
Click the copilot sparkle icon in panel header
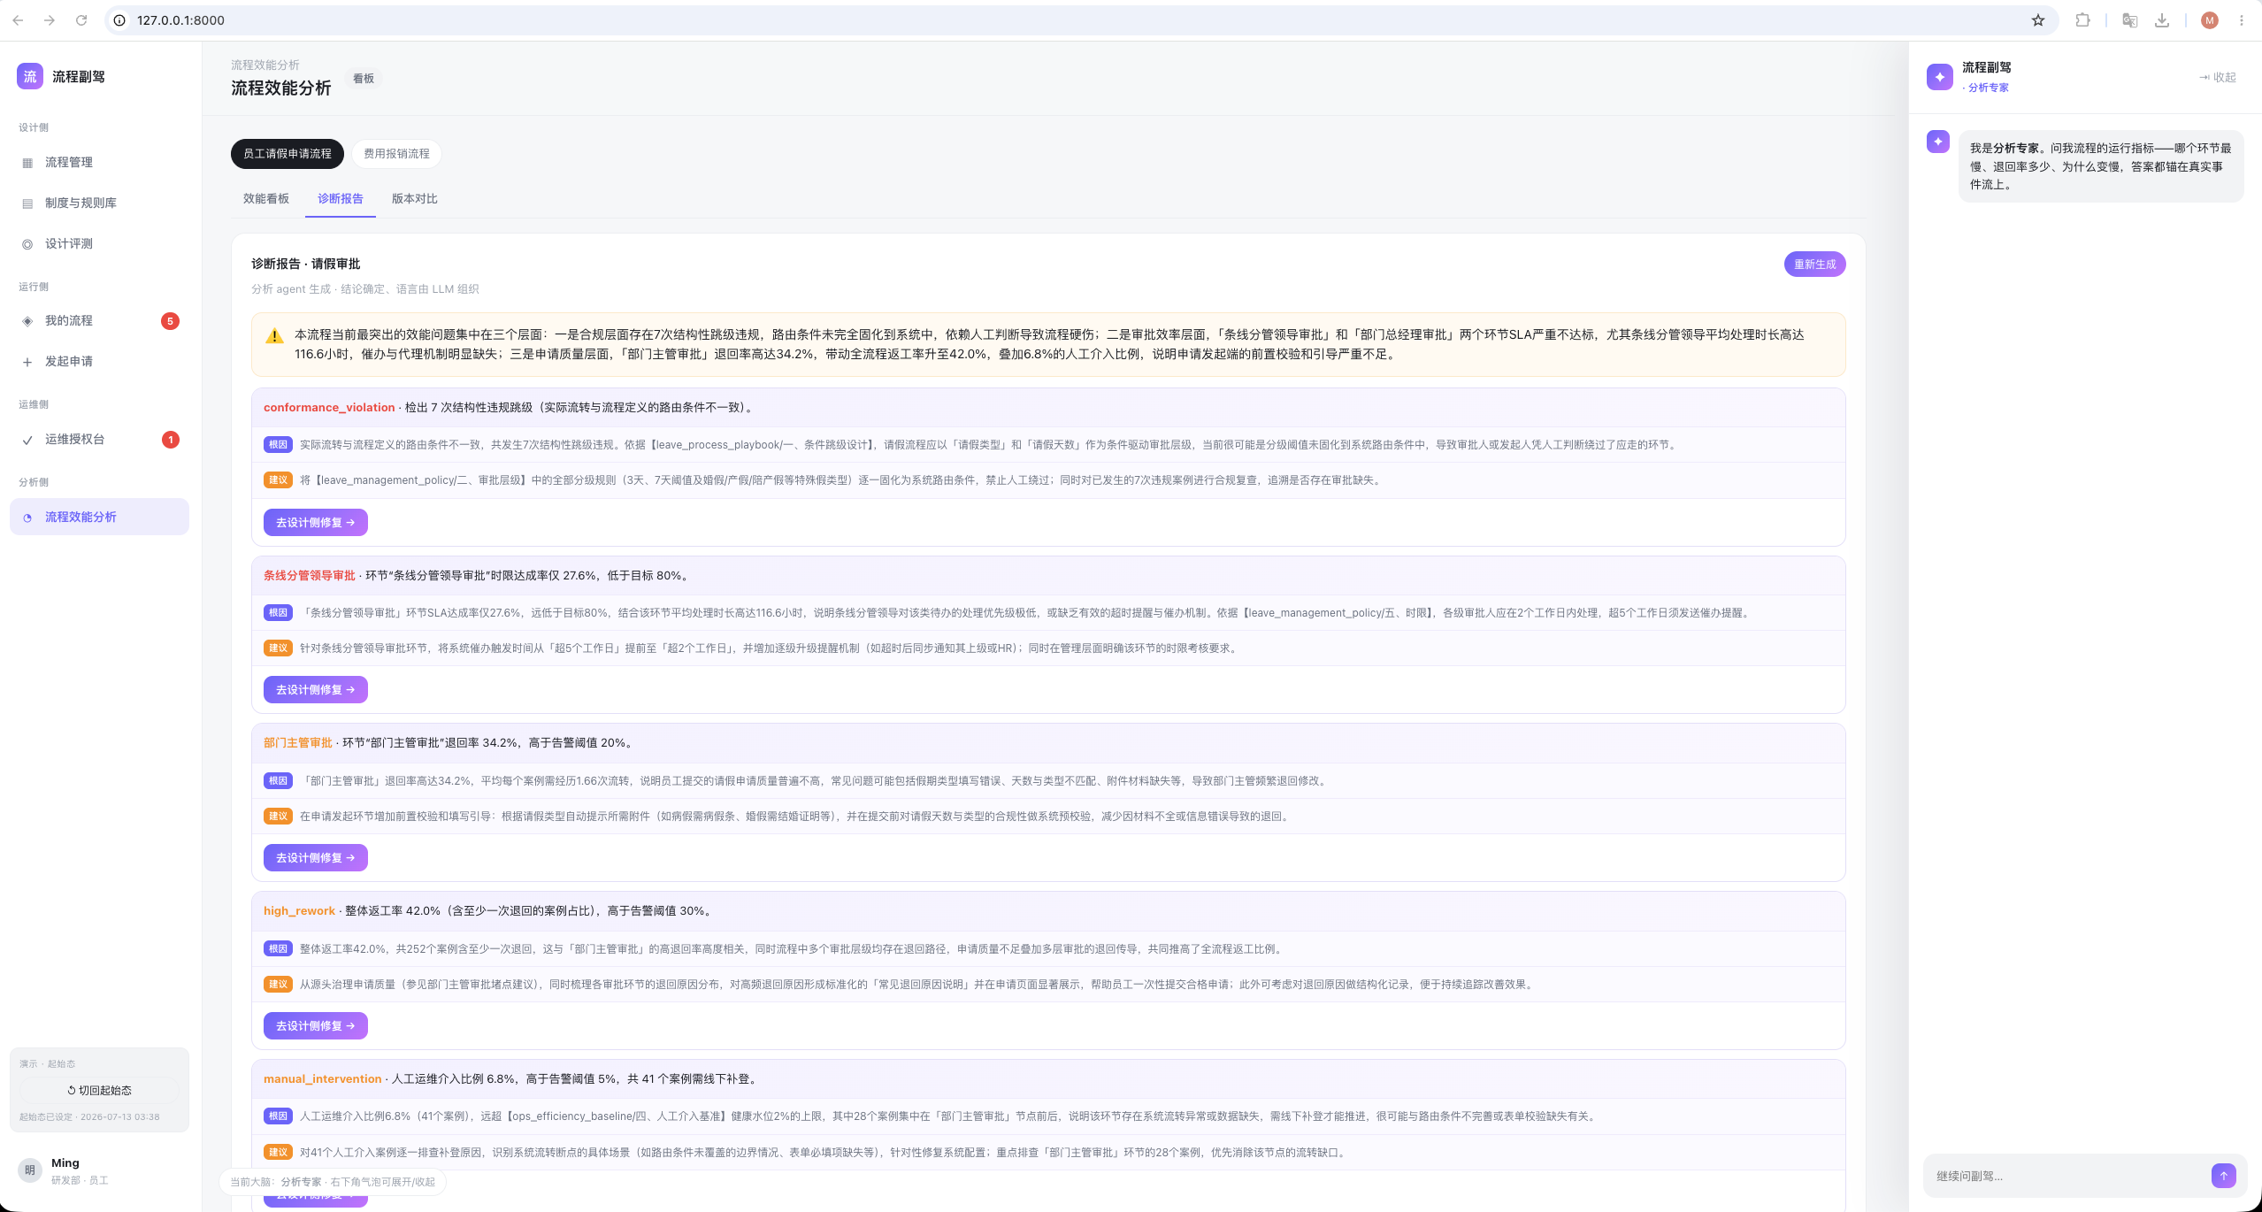(x=1940, y=77)
